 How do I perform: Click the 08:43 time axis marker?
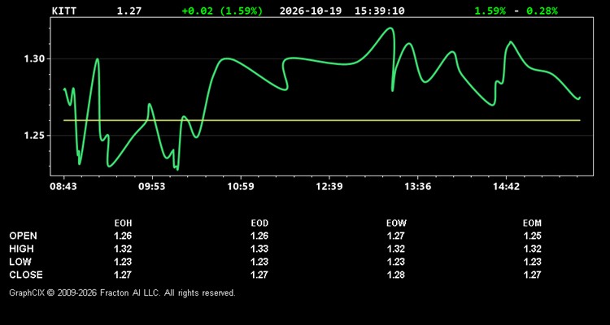click(x=63, y=187)
